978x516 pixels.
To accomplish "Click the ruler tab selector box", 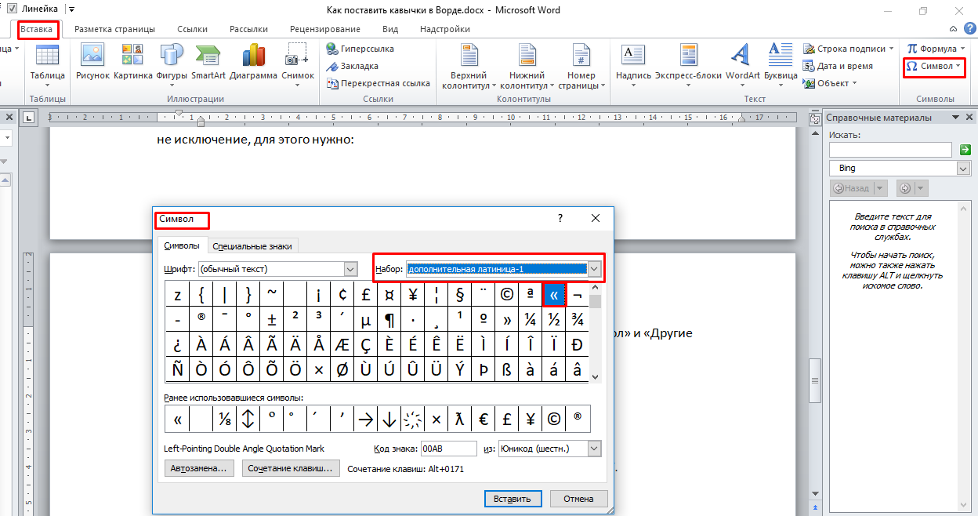I will click(29, 118).
